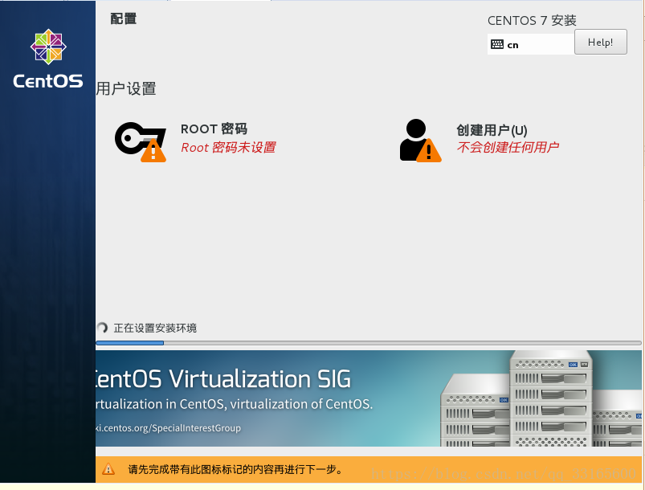The image size is (645, 490).
Task: Select the 创建用户(U) heading
Action: (x=492, y=130)
